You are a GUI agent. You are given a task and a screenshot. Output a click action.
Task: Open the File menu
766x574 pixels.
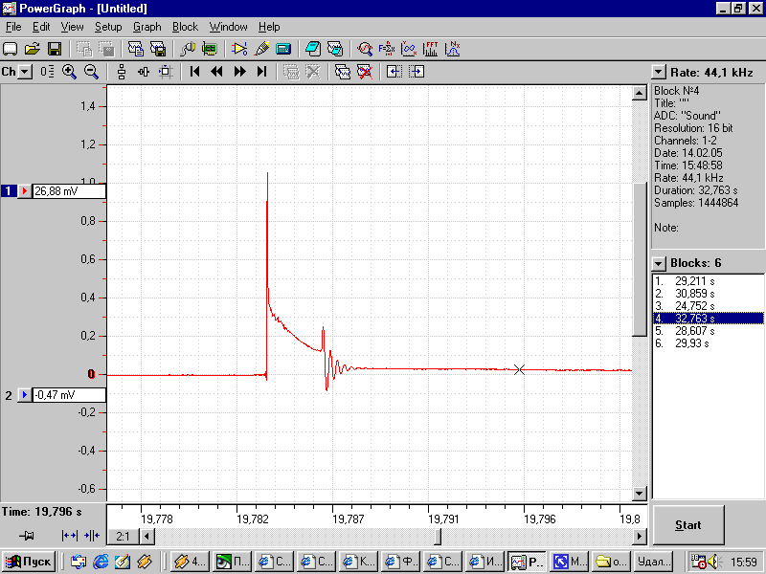[13, 27]
